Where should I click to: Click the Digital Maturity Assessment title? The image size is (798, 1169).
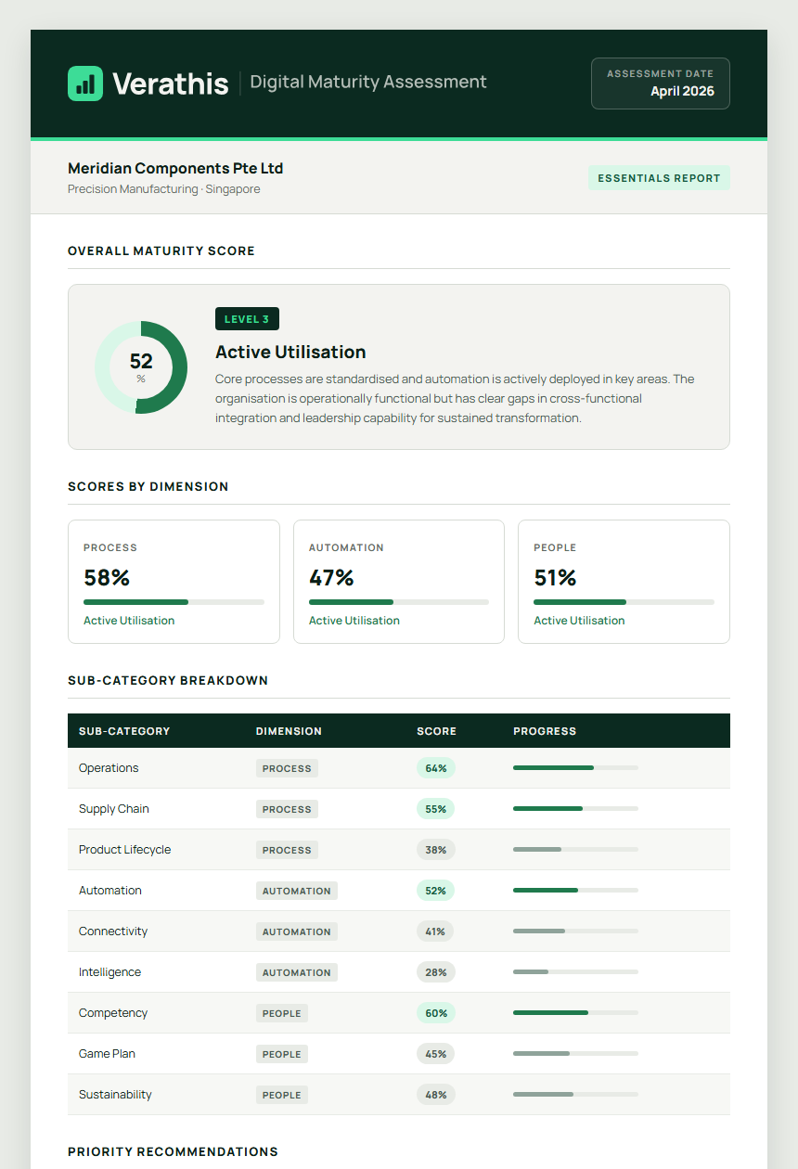pos(368,82)
